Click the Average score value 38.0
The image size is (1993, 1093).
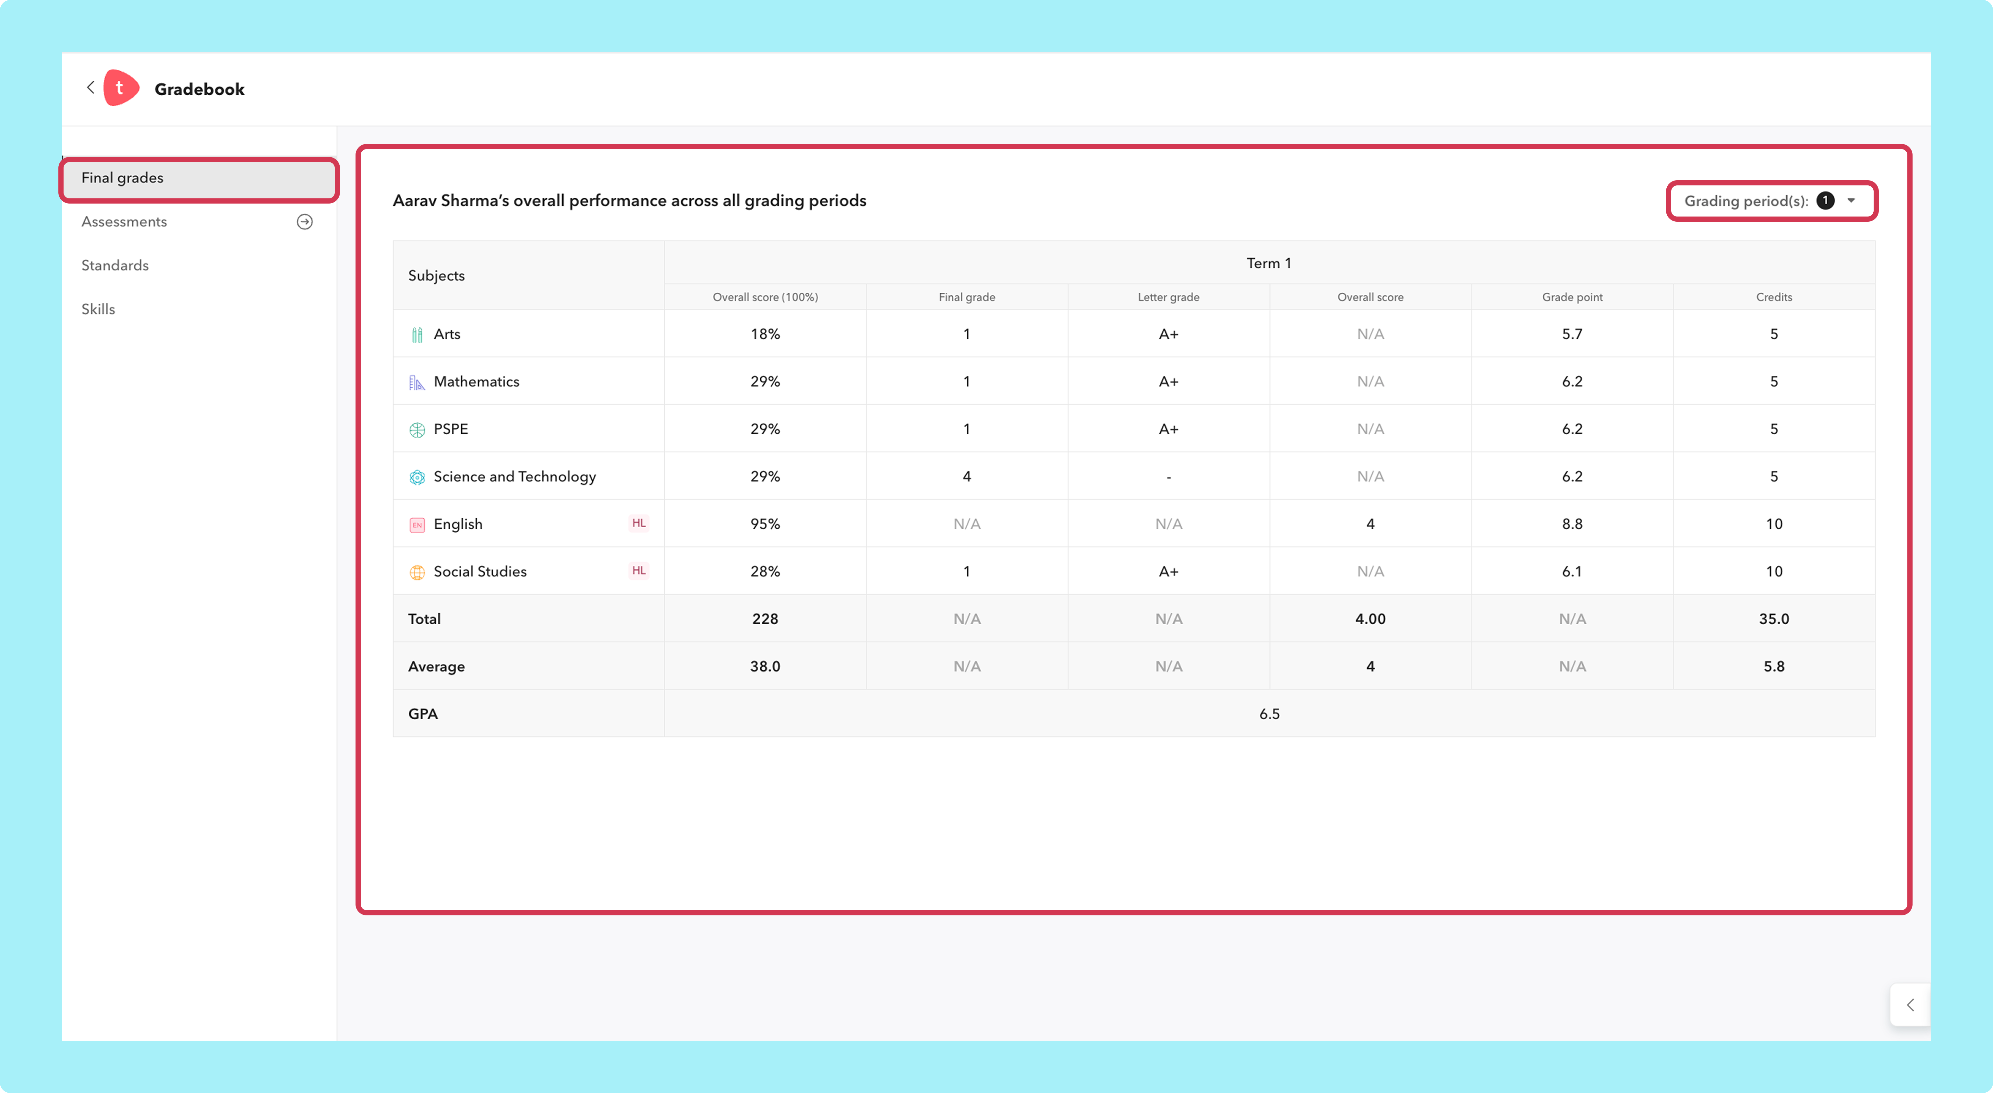765,666
